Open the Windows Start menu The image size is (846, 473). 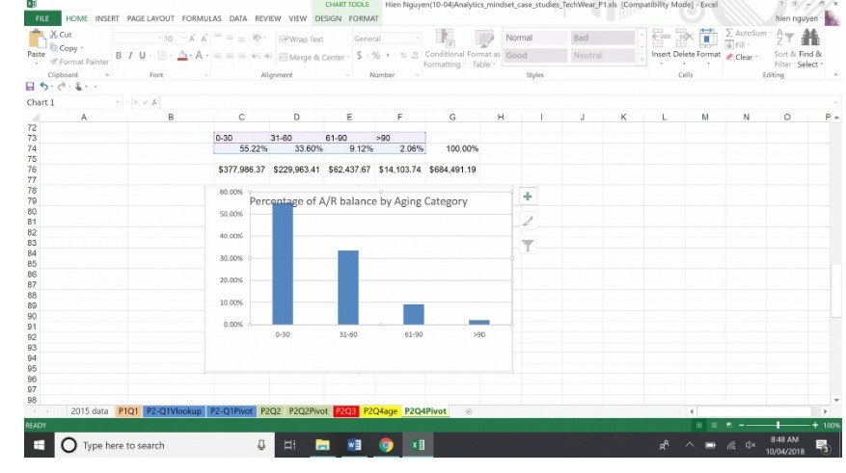(39, 445)
